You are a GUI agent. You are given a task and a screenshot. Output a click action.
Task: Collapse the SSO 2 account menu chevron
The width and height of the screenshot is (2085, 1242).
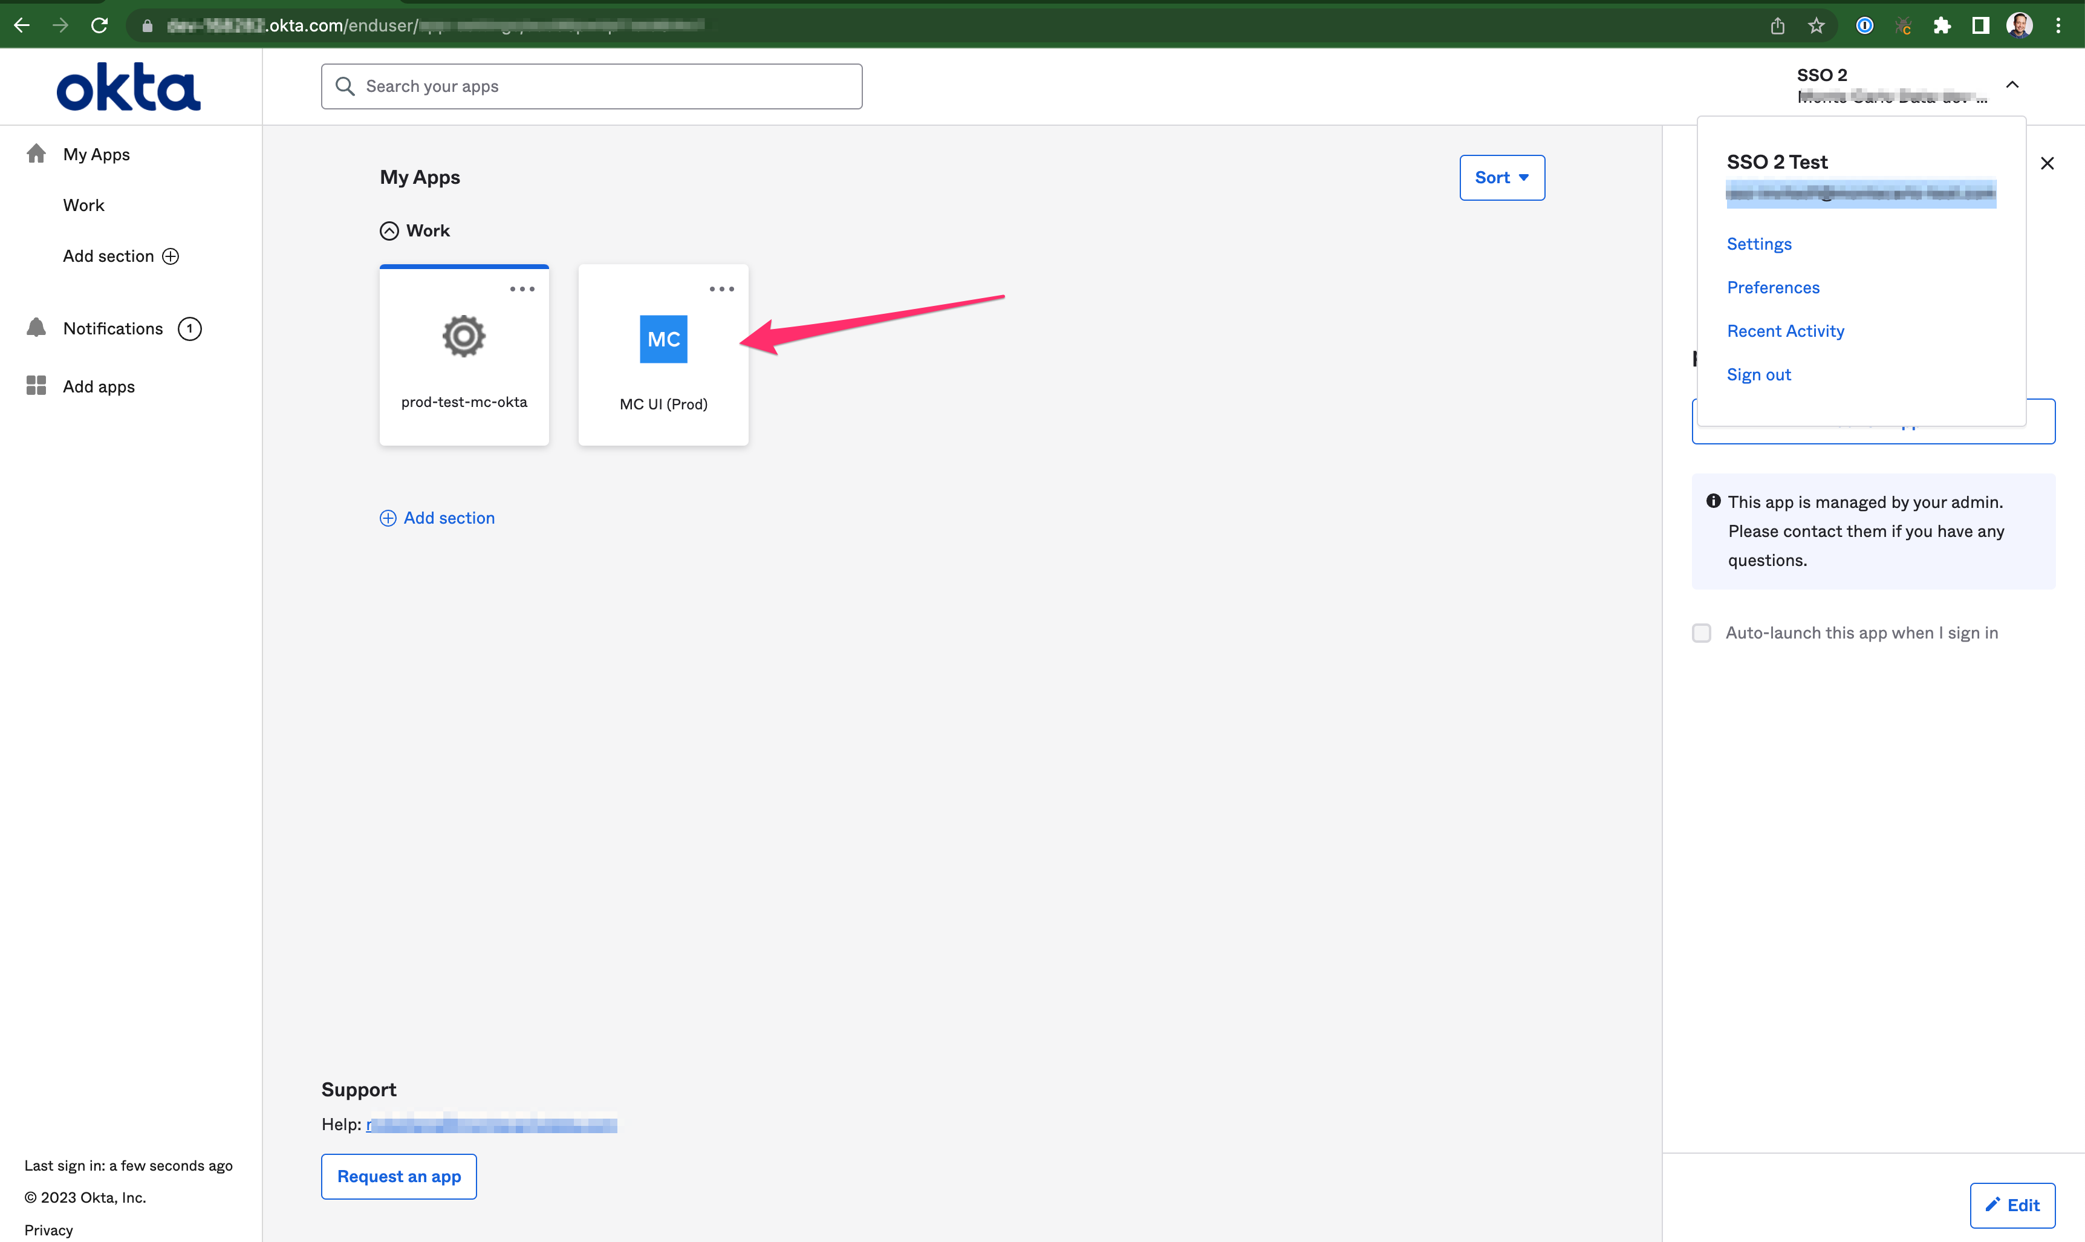click(x=2013, y=85)
